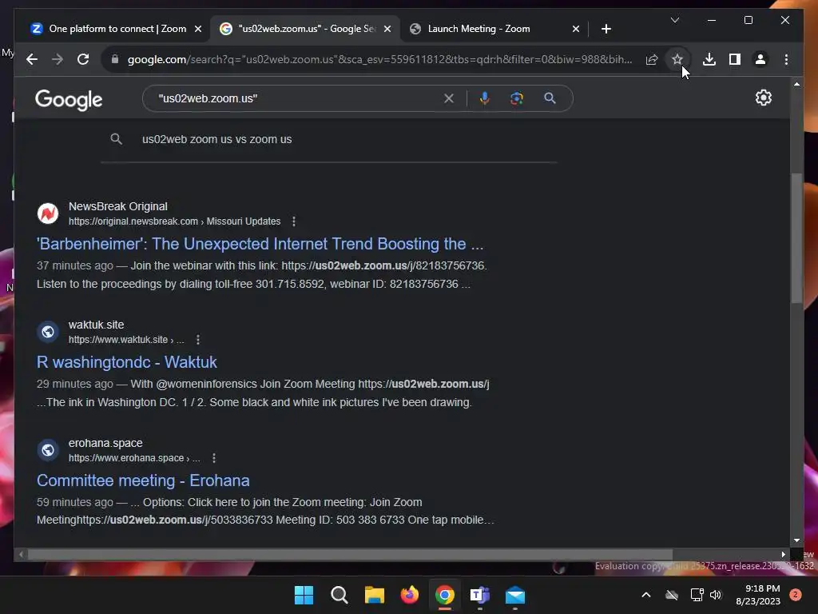Open the Windows Start menu
Viewport: 818px width, 614px height.
(x=304, y=595)
